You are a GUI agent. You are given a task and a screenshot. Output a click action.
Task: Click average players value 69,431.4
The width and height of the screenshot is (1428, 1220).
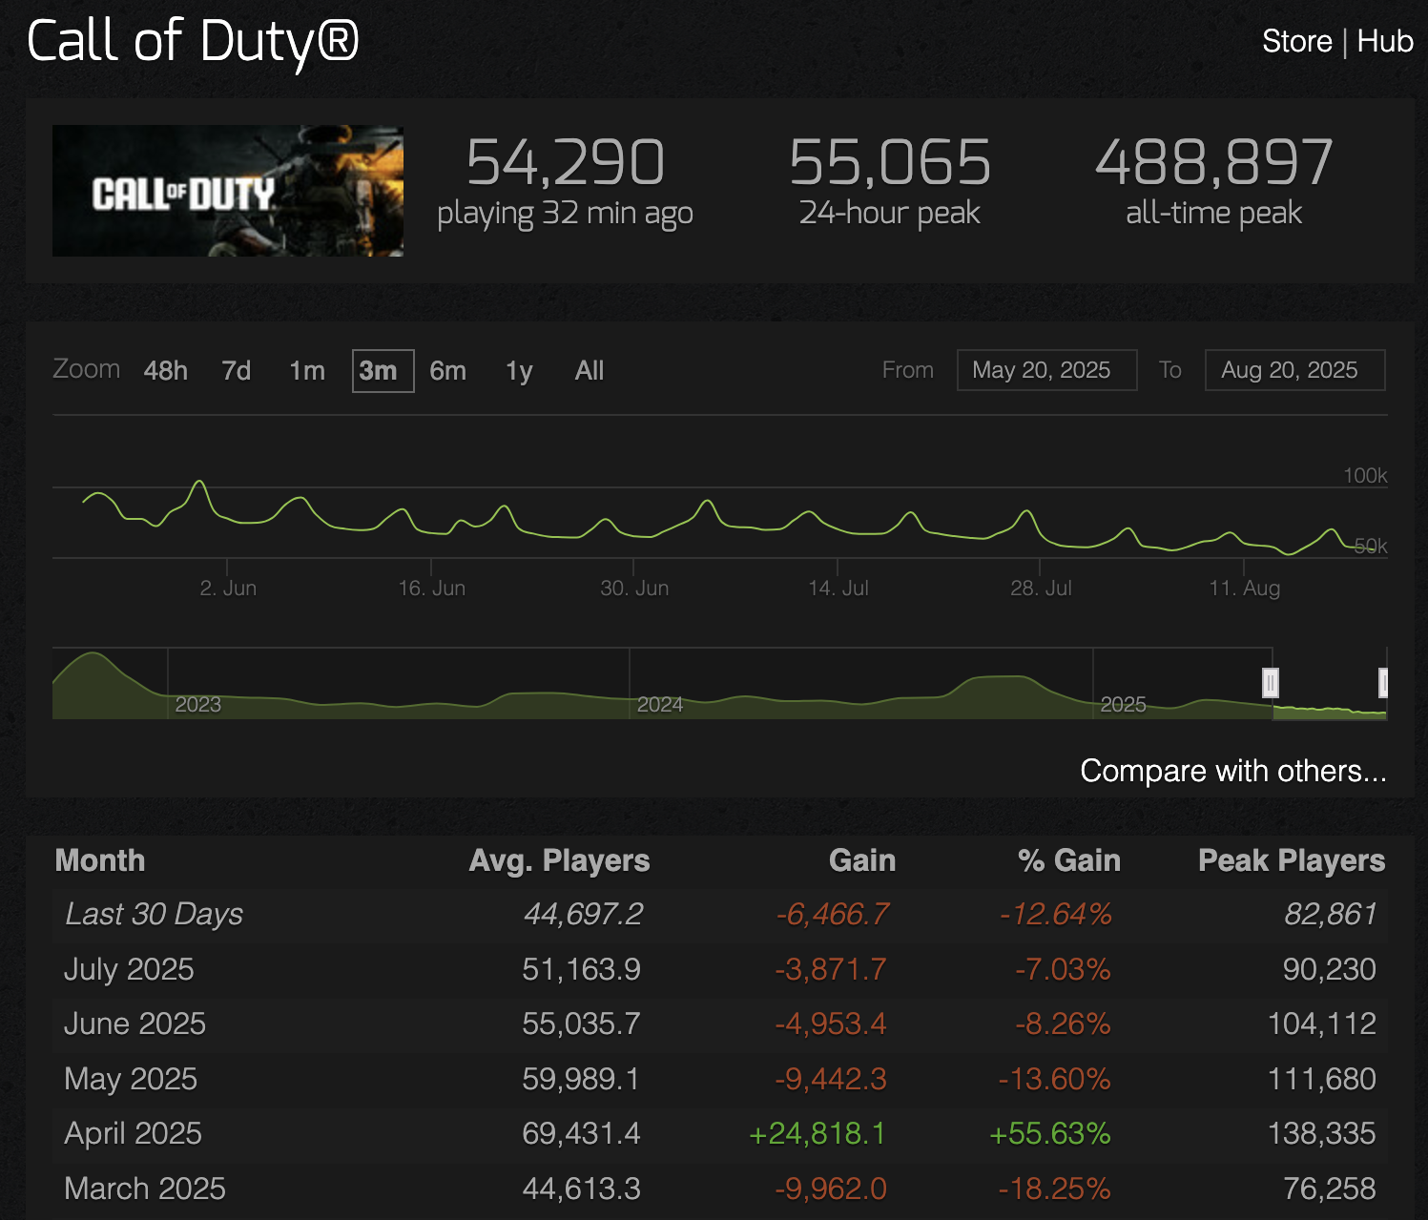click(582, 1134)
